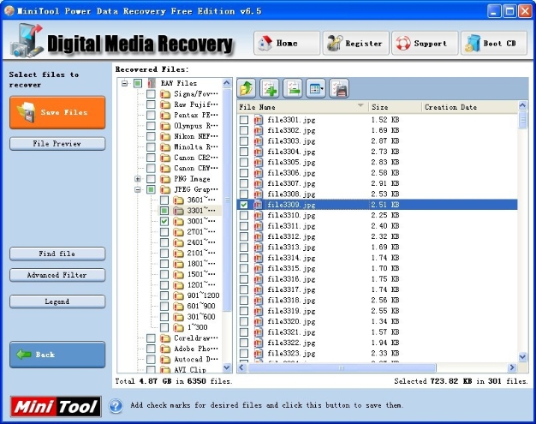Click the Olympus R folder icon
Viewport: 536px width, 424px height.
[165, 126]
